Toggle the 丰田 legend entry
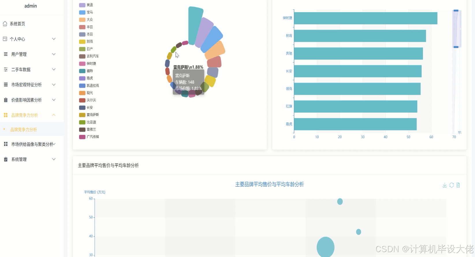475x257 pixels. (x=86, y=27)
